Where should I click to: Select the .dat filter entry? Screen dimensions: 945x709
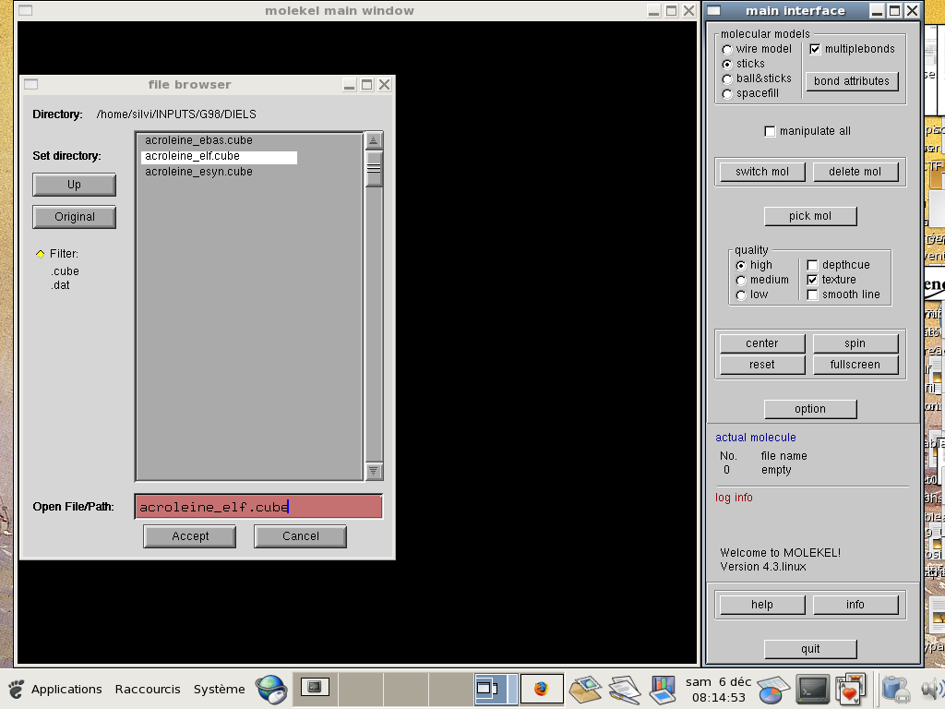point(60,285)
